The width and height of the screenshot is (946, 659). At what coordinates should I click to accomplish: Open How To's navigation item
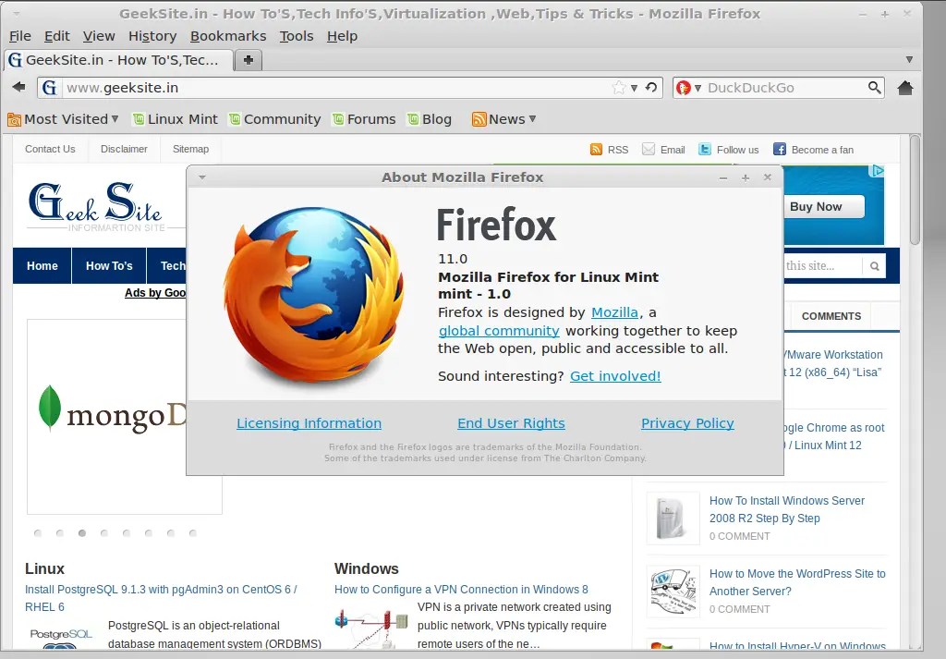click(109, 265)
